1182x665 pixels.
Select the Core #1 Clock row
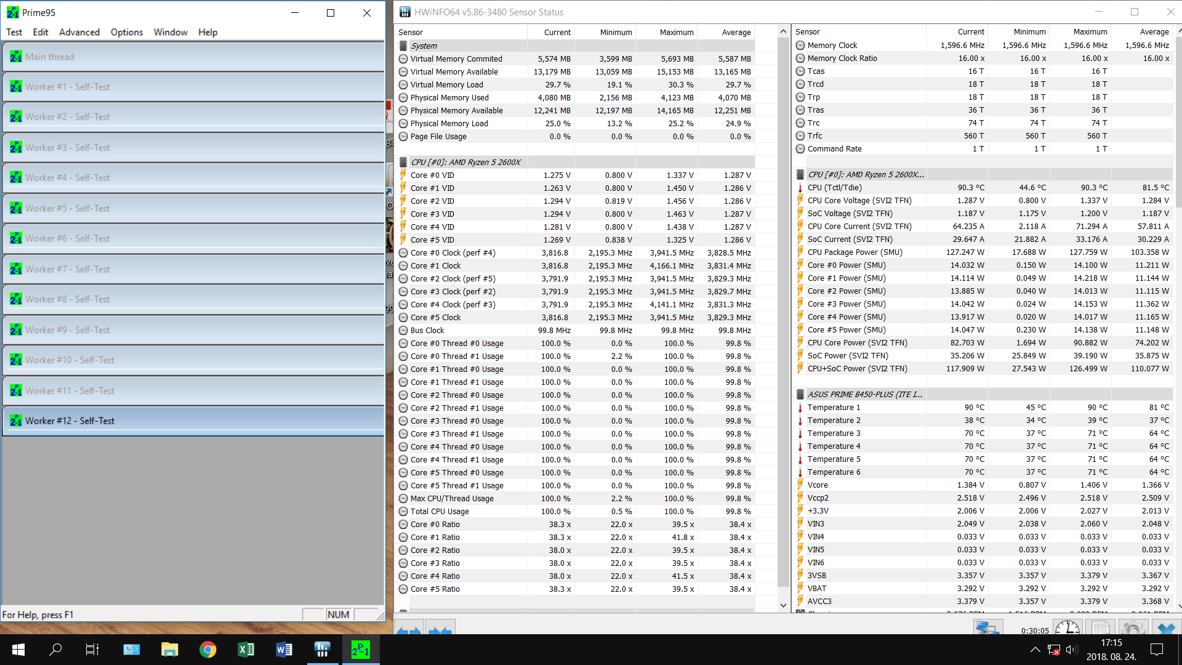(x=576, y=266)
